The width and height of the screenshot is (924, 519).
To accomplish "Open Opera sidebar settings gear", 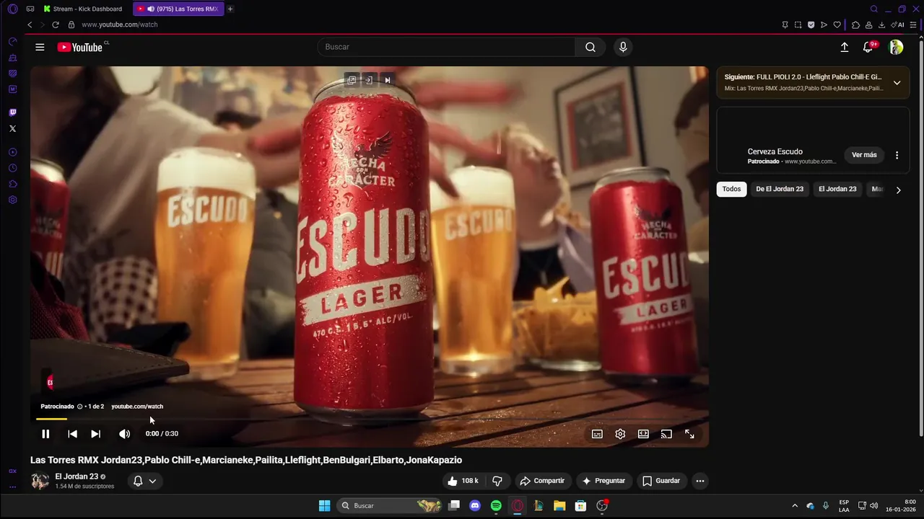I will point(12,200).
